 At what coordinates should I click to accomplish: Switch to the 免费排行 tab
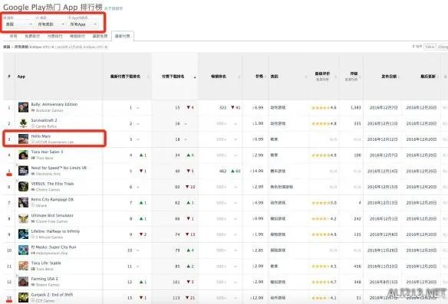pyautogui.click(x=32, y=36)
